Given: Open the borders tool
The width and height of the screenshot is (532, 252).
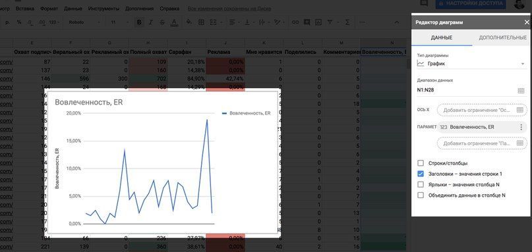Looking at the screenshot, I should 201,22.
